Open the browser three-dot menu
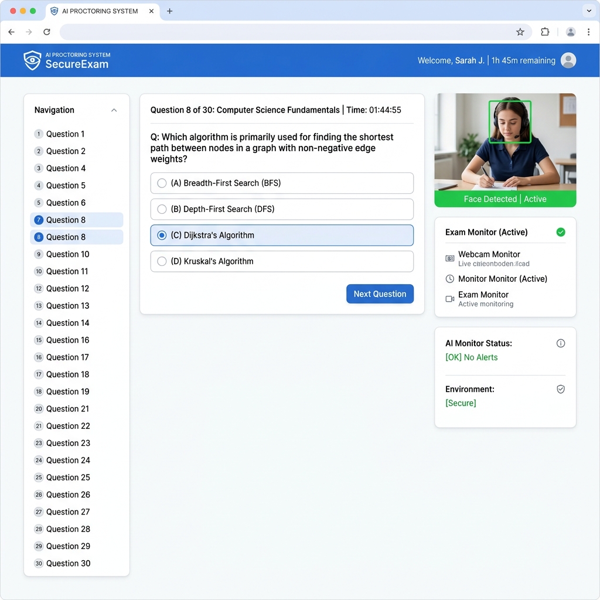The width and height of the screenshot is (600, 600). [588, 32]
